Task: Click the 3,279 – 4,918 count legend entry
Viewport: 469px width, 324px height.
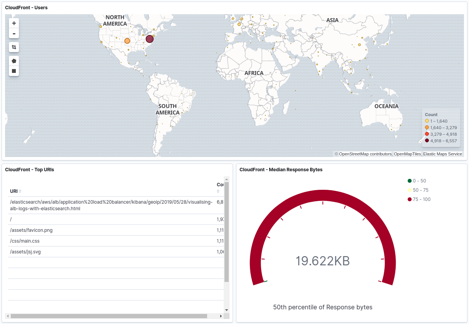Action: coord(441,134)
